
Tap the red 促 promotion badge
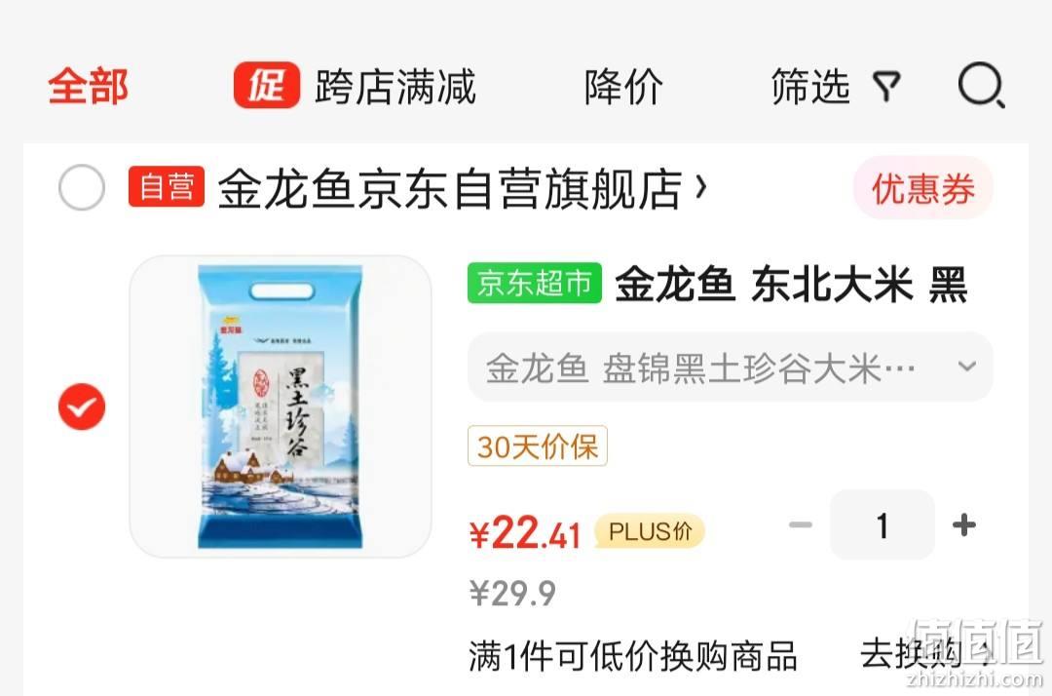tap(266, 85)
